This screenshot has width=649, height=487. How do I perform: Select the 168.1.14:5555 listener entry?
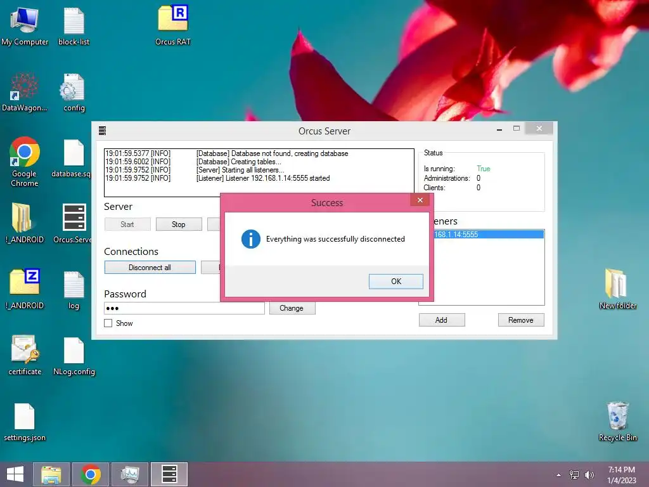click(x=489, y=235)
